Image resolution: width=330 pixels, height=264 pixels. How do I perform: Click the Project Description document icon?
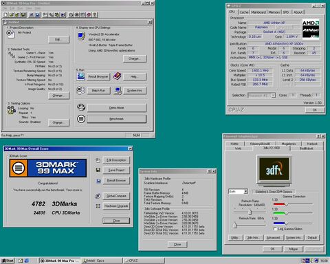(10, 34)
